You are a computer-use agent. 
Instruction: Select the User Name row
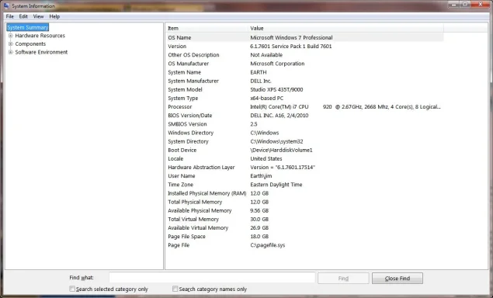[304, 175]
